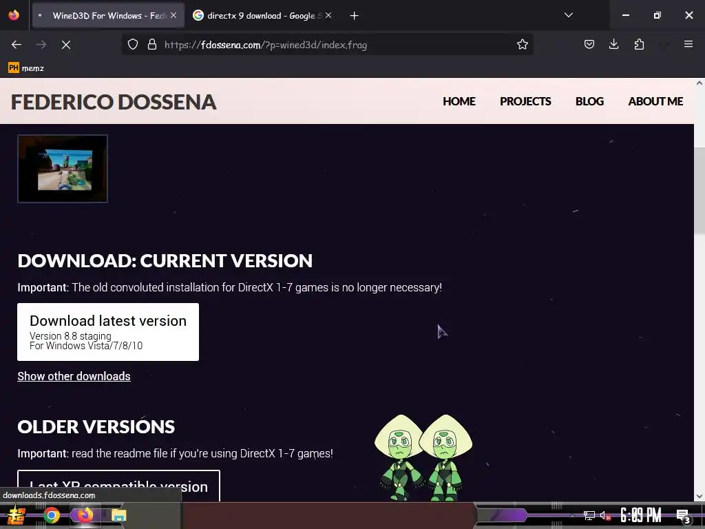Switch to directx 9 download Google tab
705x529 pixels.
point(263,15)
